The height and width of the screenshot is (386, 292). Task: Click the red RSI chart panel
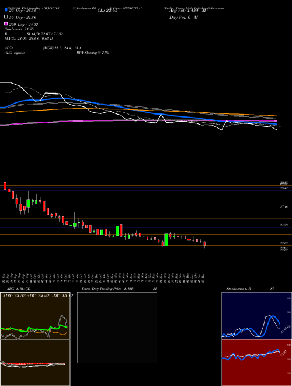[x=256, y=363]
